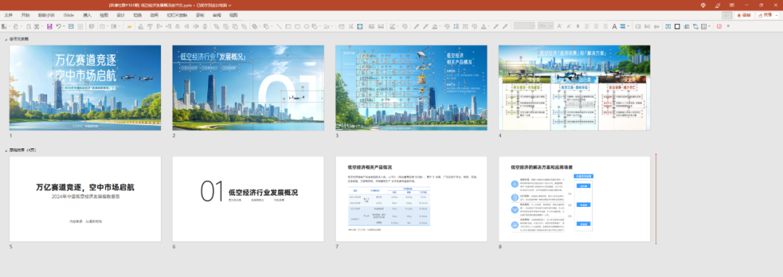Click the large A text icon
This screenshot has width=783, height=277.
[x=614, y=27]
